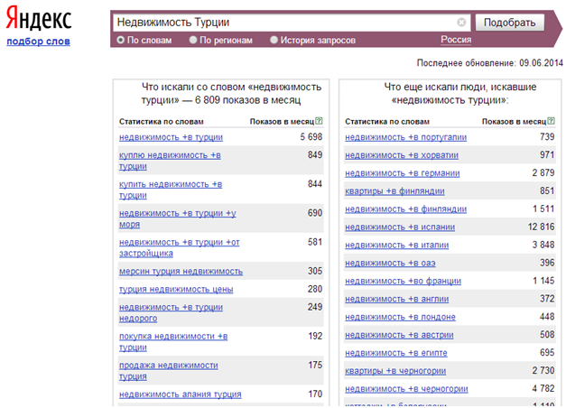Clear the search field with the X icon
The image size is (566, 408).
click(461, 23)
